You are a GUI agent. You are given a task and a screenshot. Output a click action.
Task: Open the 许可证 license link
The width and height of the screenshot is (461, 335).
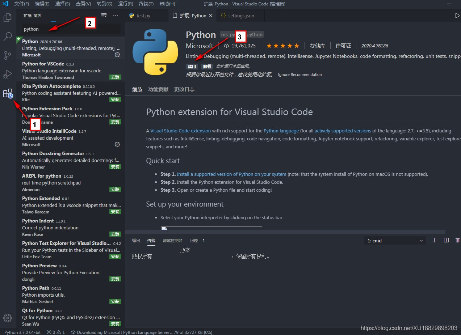click(343, 46)
